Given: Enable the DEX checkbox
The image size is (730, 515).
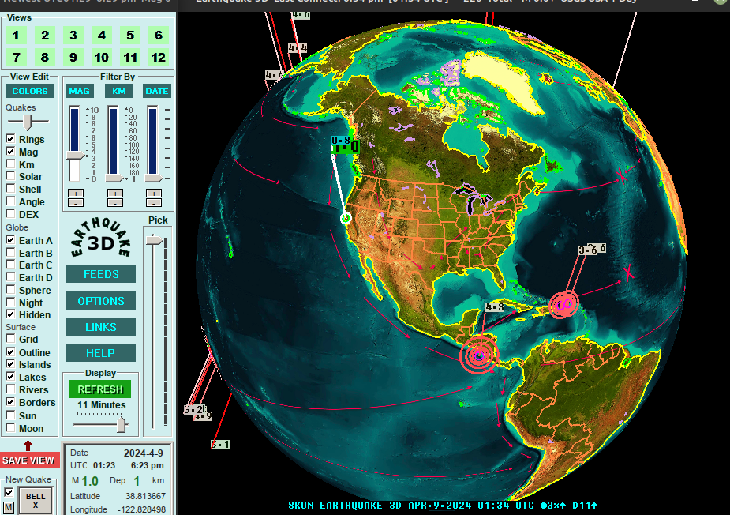Looking at the screenshot, I should tap(10, 214).
